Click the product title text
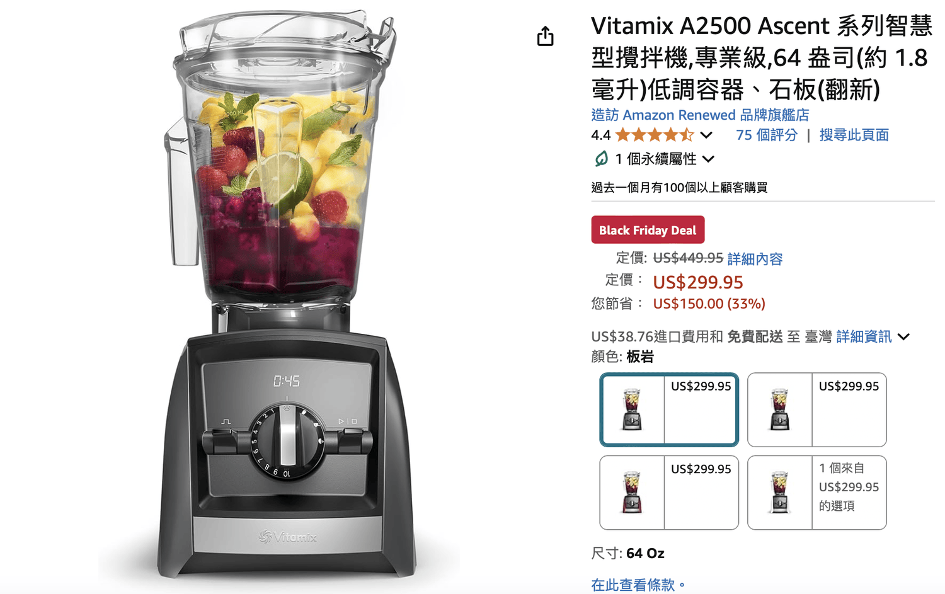The height and width of the screenshot is (594, 945). (762, 58)
